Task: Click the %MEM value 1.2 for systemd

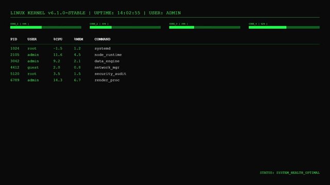Action: click(77, 48)
